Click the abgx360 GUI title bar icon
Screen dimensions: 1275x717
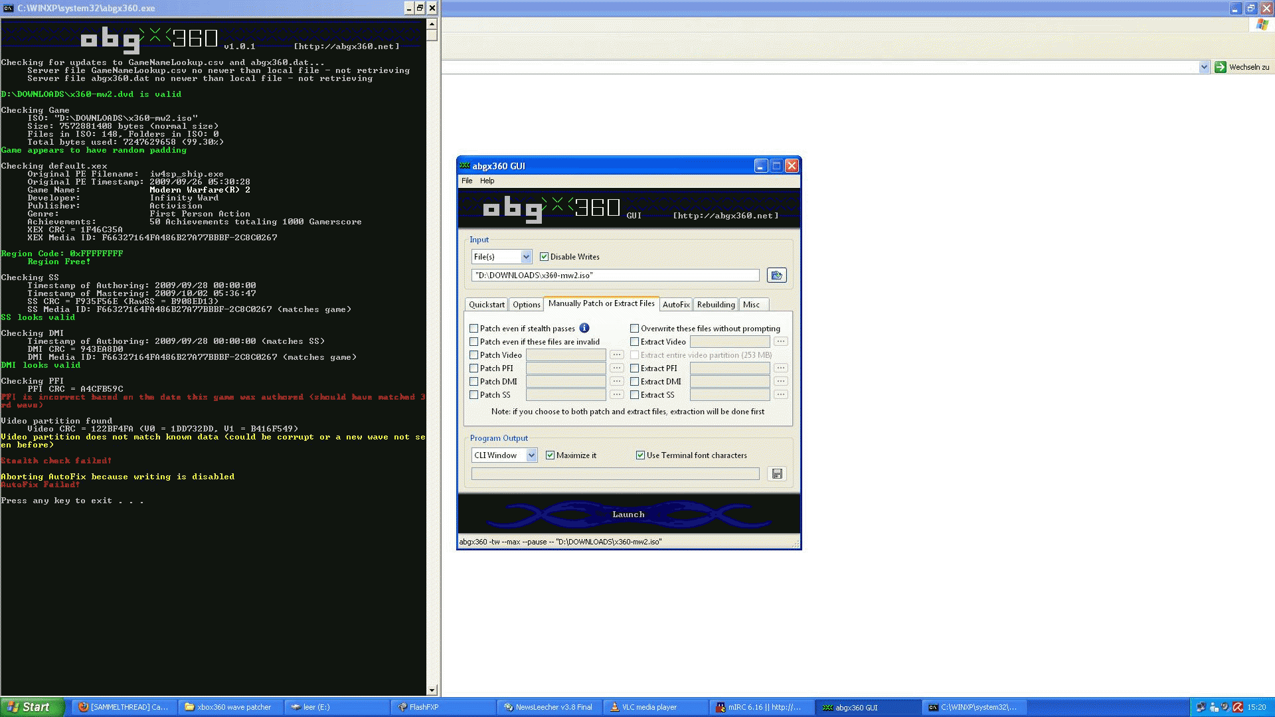click(465, 166)
